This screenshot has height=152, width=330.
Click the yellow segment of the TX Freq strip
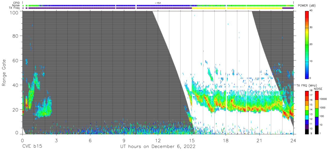tap(236, 8)
